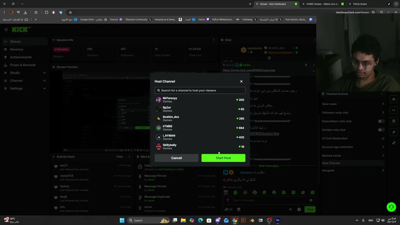Click the wrench tools icon in right rail
This screenshot has width=400, height=225.
point(394,132)
